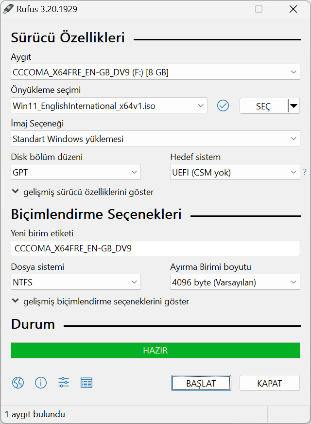Click the KAPAT button
This screenshot has height=424, width=311.
coord(269,383)
